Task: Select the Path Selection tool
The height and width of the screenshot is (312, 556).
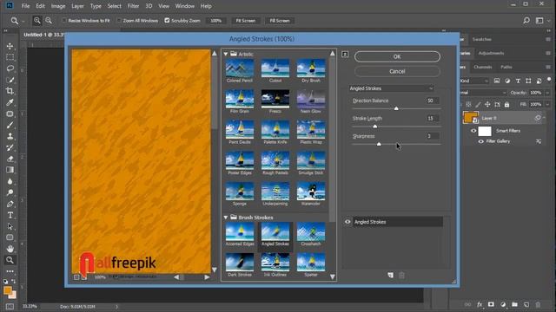Action: [10, 226]
